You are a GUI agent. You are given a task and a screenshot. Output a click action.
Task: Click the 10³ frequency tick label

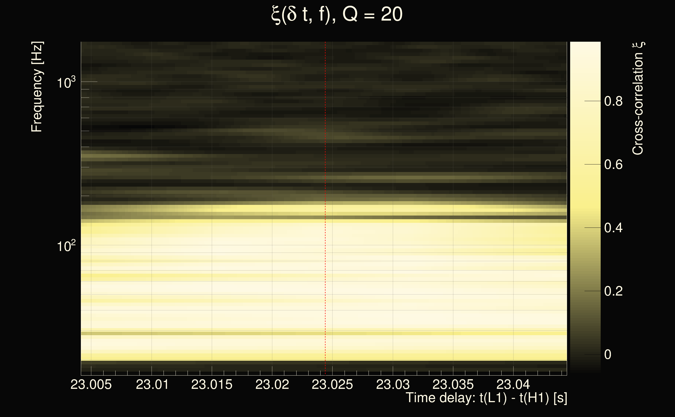pos(66,82)
